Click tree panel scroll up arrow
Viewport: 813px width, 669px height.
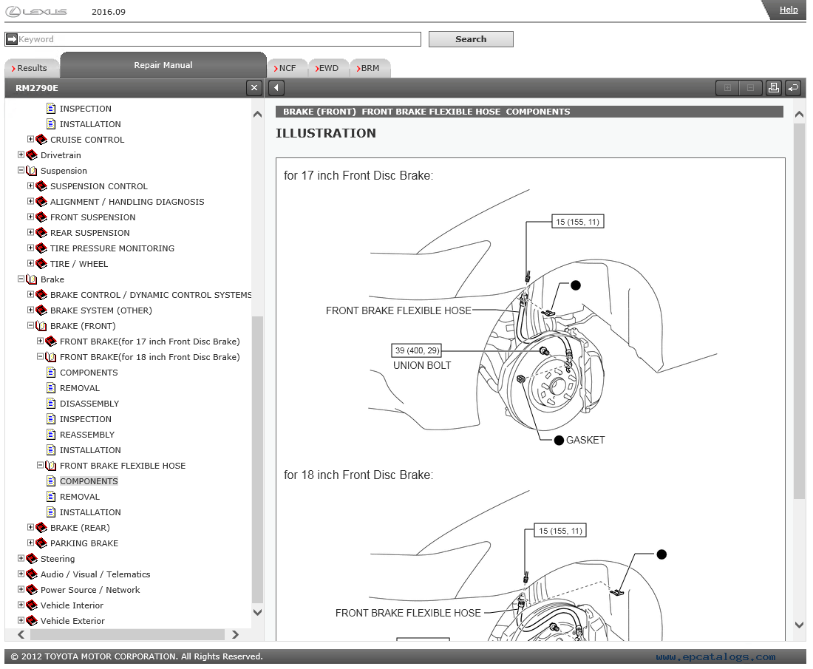tap(257, 115)
